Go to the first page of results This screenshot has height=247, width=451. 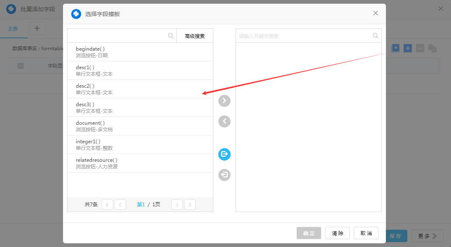pyautogui.click(x=107, y=205)
